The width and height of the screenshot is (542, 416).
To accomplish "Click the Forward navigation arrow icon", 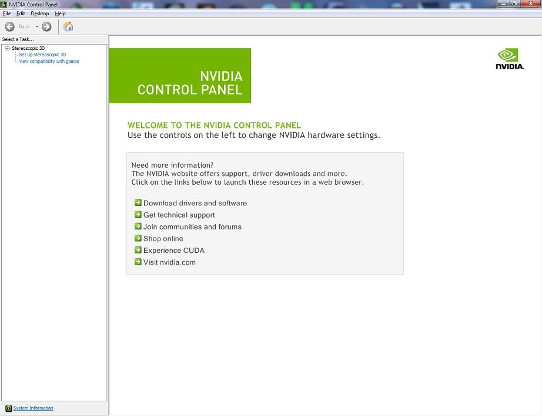I will point(46,26).
